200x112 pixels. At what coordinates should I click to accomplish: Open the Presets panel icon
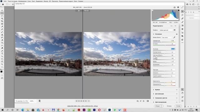click(x=182, y=40)
